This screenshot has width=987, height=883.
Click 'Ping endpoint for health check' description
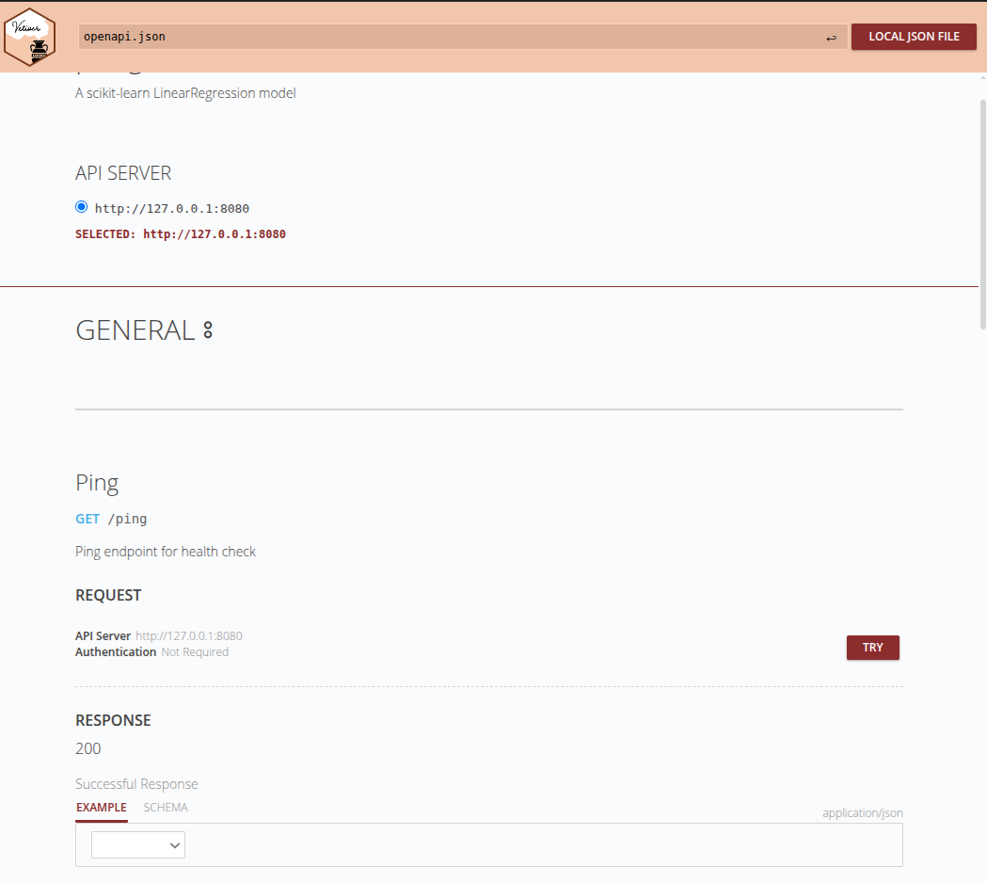(166, 552)
